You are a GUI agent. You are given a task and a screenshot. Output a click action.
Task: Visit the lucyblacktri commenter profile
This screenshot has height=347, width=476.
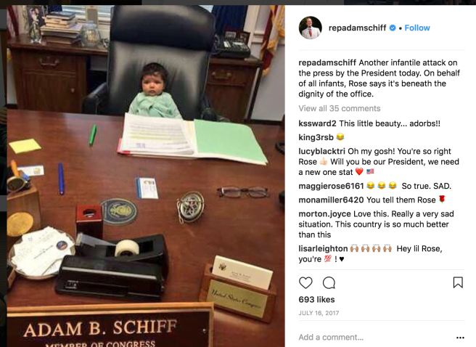tap(321, 151)
